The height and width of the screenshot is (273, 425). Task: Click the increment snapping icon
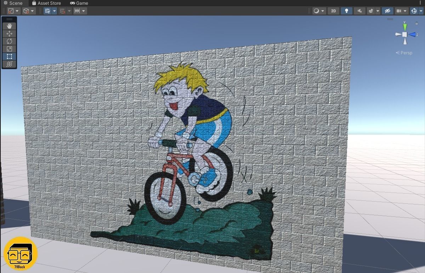click(77, 11)
